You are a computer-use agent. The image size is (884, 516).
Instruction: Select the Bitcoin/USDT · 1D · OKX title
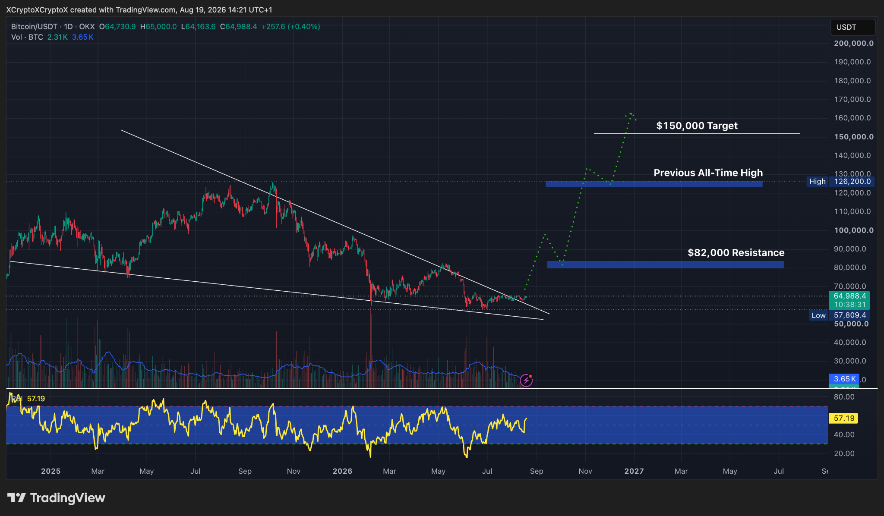(x=53, y=27)
